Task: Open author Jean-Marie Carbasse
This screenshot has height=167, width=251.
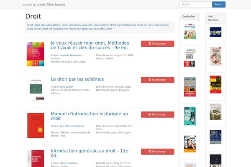Action: (72, 126)
